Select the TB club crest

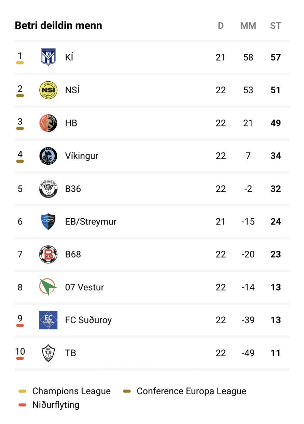pos(48,353)
